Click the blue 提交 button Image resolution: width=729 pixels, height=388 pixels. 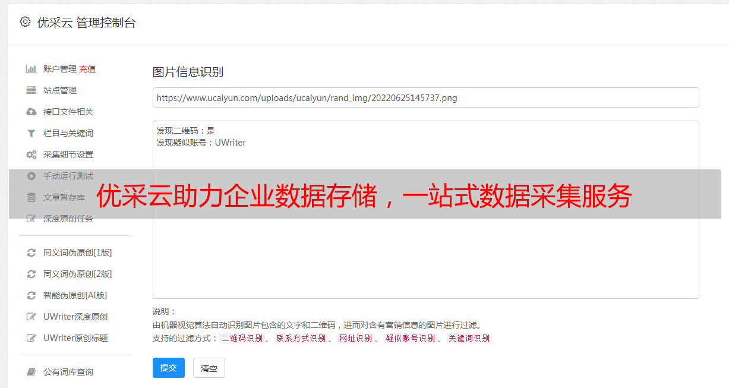point(169,368)
